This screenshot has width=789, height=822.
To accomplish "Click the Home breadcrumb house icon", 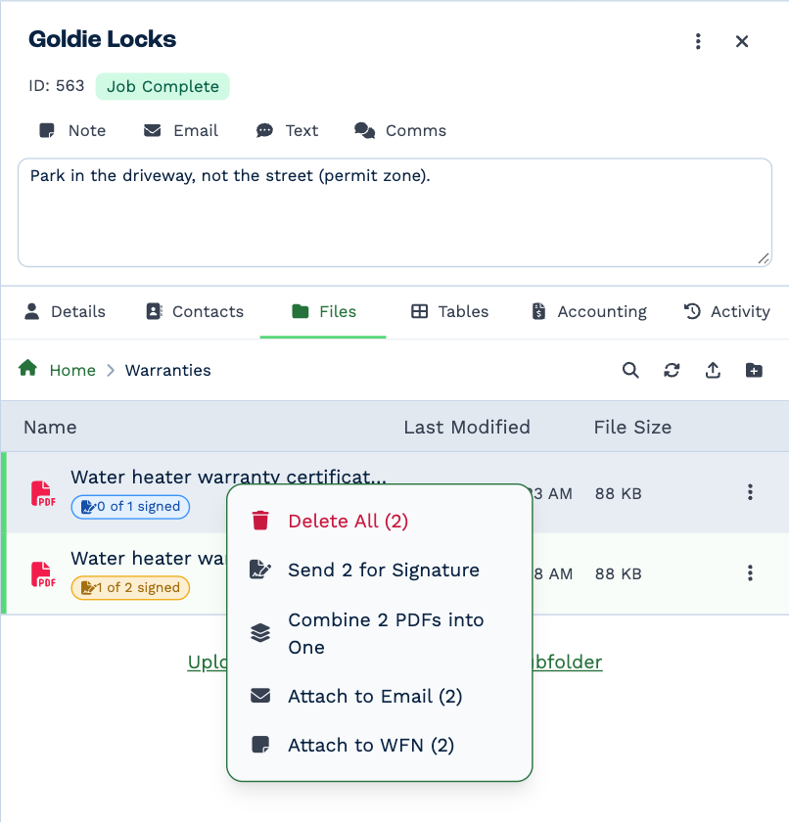I will (x=27, y=368).
